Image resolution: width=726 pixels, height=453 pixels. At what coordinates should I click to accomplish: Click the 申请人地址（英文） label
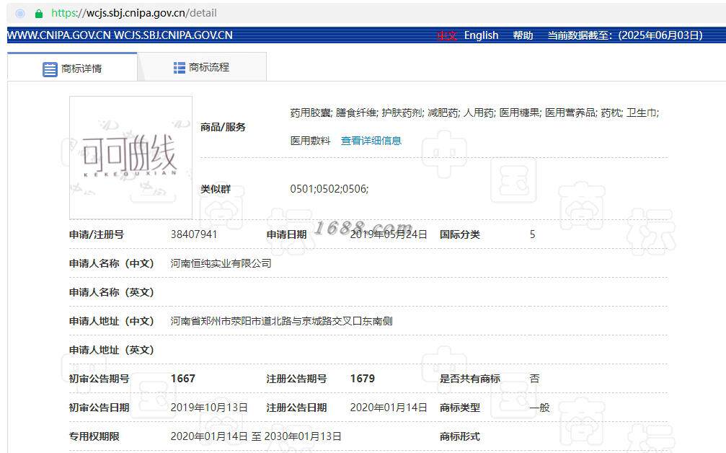[x=111, y=350]
